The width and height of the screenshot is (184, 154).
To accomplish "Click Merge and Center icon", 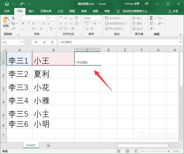I will pos(77,23).
